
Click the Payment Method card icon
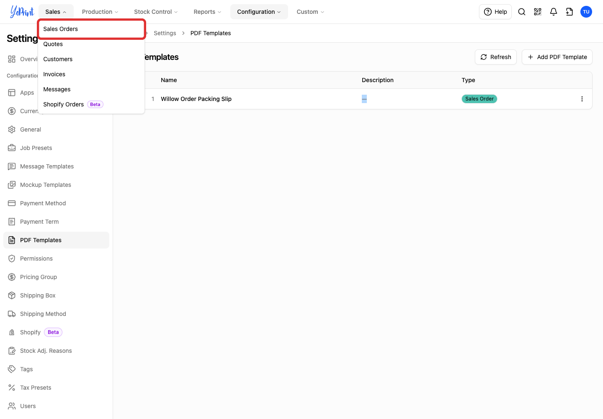tap(12, 203)
